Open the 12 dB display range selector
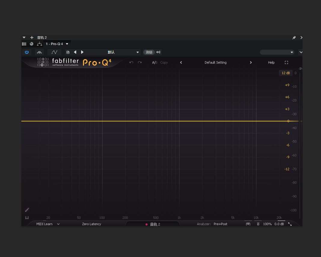This screenshot has width=321, height=257. point(286,73)
